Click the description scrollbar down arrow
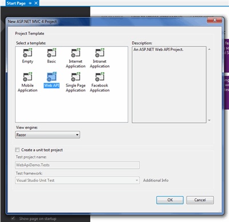The image size is (229, 222). click(210, 120)
